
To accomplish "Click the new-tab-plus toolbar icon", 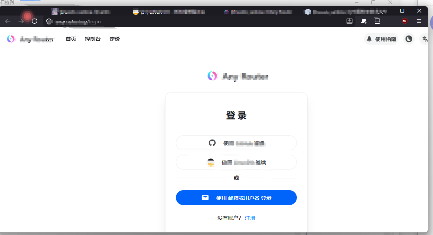I will [x=364, y=21].
